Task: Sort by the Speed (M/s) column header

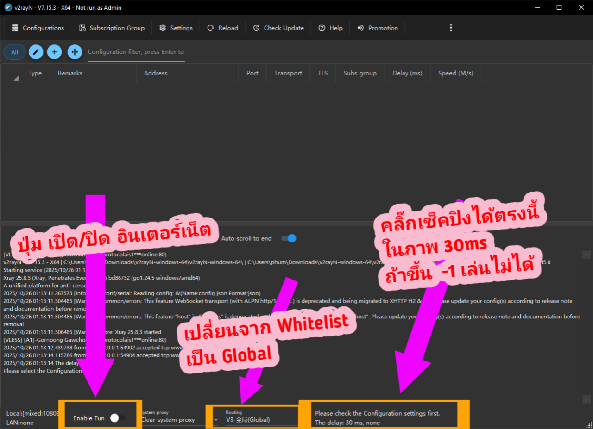Action: [x=456, y=73]
